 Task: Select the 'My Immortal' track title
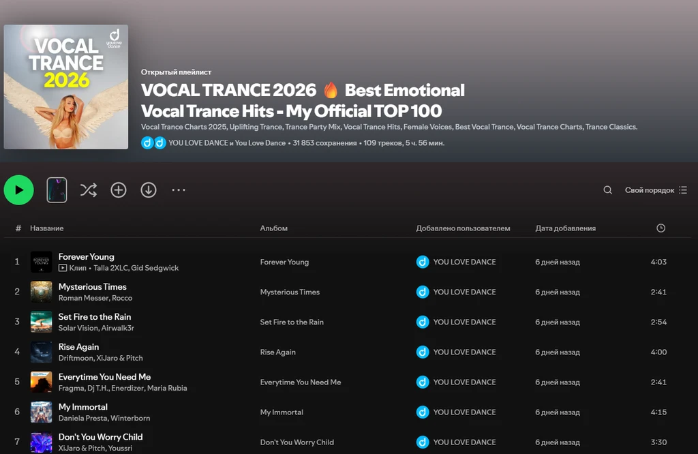pyautogui.click(x=83, y=407)
